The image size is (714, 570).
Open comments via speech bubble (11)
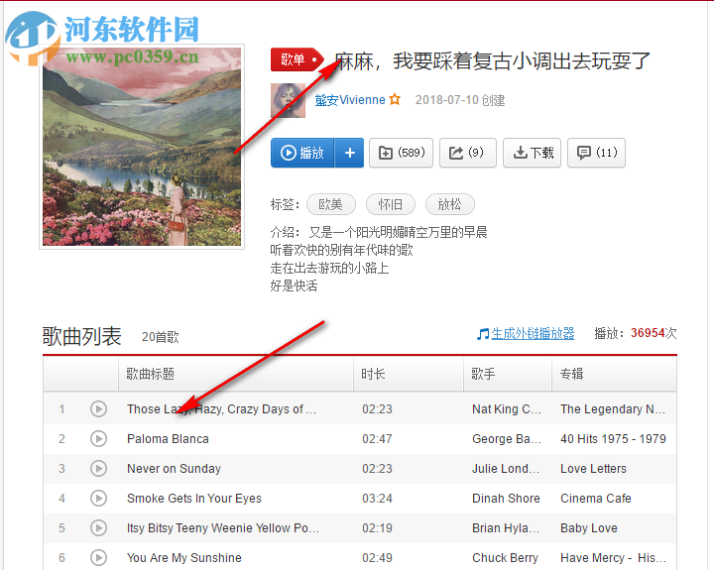[597, 153]
